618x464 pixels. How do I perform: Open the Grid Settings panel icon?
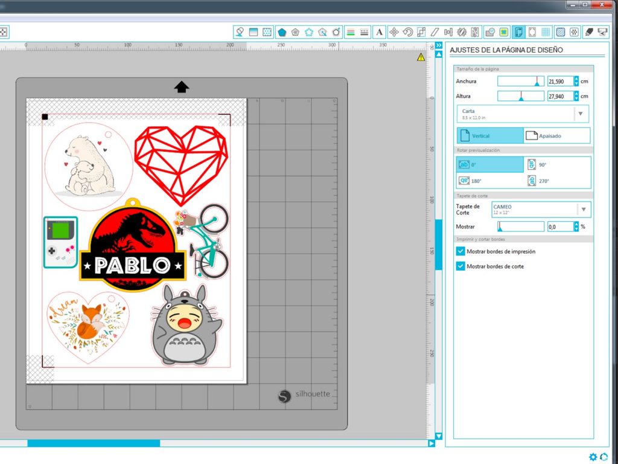546,33
